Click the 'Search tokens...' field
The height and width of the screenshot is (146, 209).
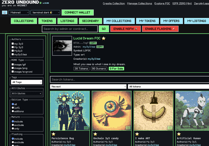[x=130, y=80]
